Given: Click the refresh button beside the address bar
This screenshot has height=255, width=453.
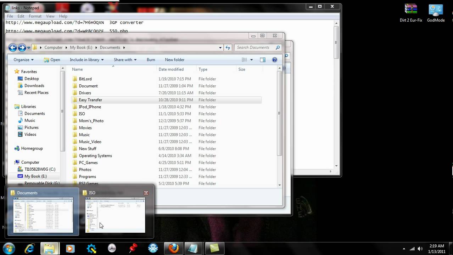Looking at the screenshot, I should click(228, 47).
